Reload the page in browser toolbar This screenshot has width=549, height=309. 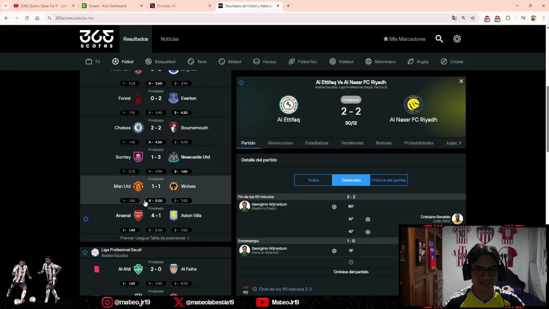click(27, 18)
